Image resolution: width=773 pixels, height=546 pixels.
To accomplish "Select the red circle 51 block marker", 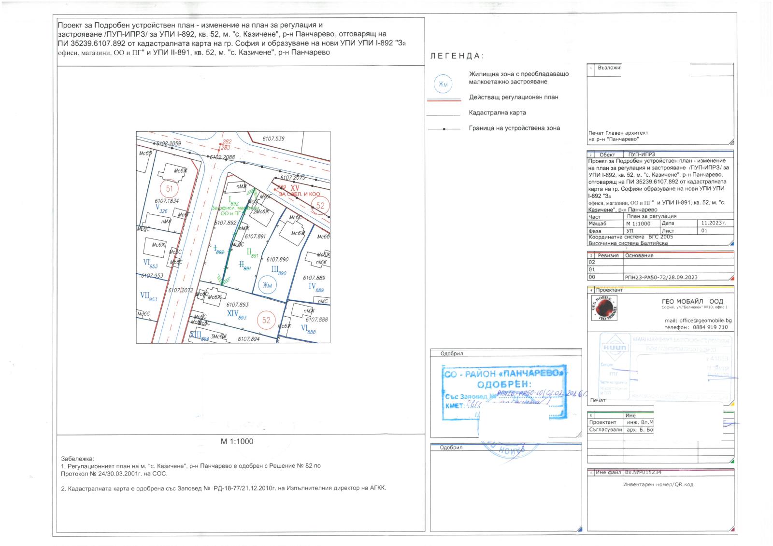I will click(169, 188).
